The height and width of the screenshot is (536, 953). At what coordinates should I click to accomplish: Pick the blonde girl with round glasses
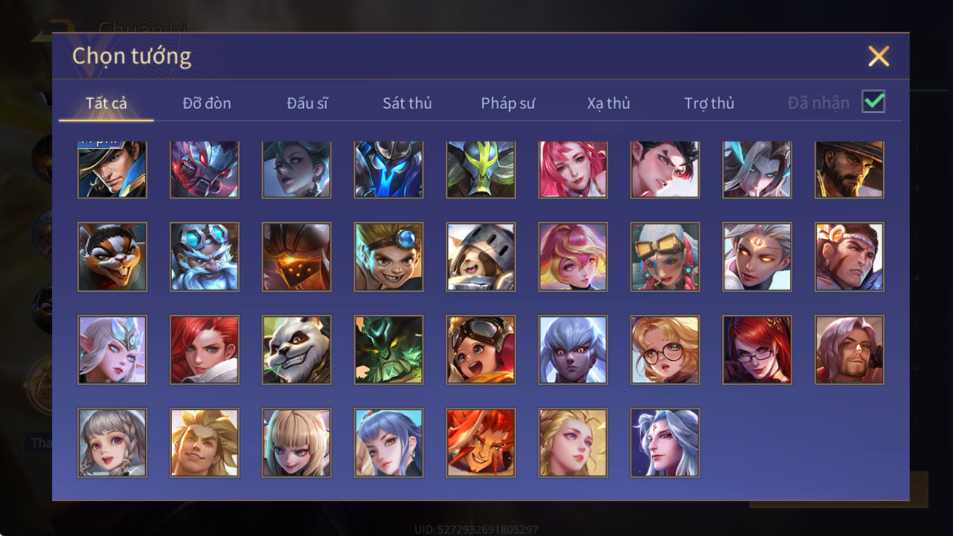tap(665, 350)
